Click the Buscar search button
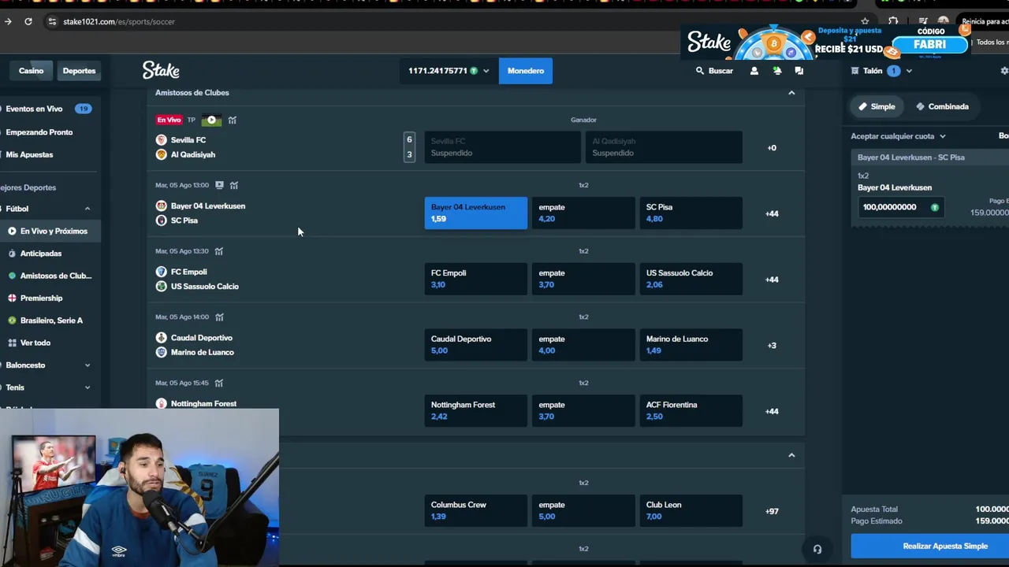 [714, 71]
